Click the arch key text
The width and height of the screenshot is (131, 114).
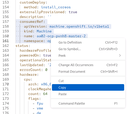(x=32, y=84)
